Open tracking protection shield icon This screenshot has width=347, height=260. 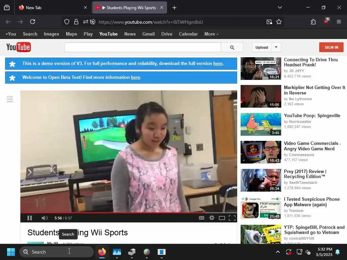coord(67,22)
